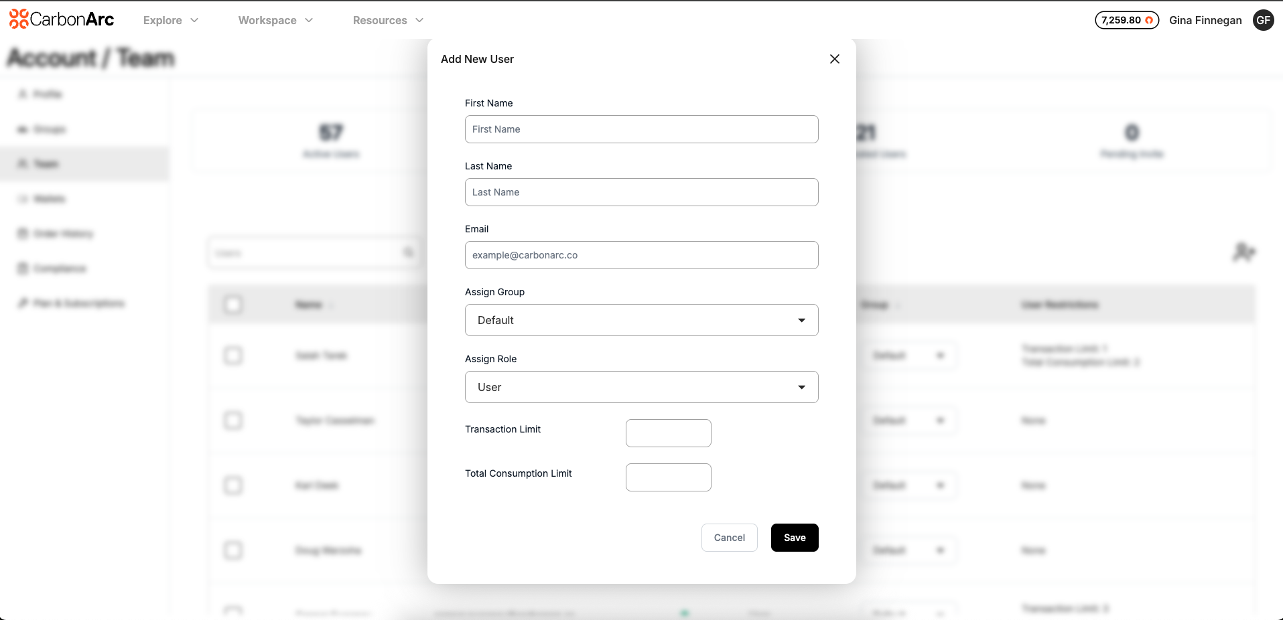Click the CarbonArc logo icon
The height and width of the screenshot is (620, 1283).
(19, 19)
